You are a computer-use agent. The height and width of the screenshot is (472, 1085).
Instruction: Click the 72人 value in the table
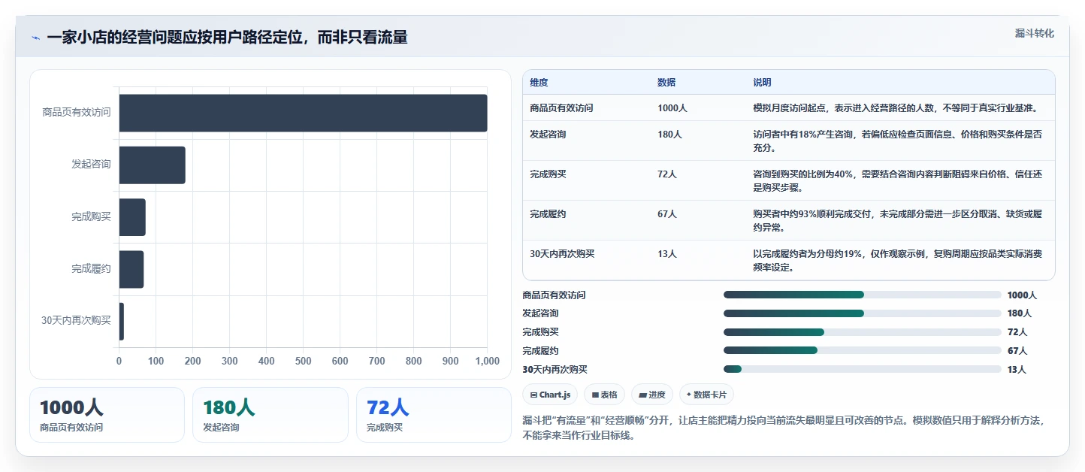[667, 174]
